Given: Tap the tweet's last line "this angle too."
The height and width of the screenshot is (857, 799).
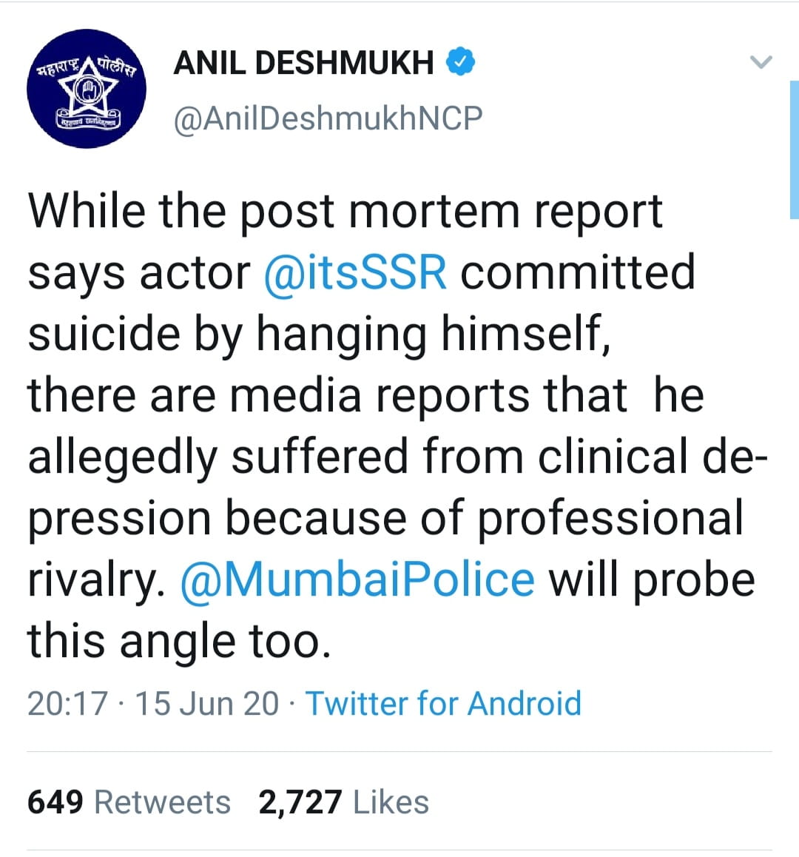Looking at the screenshot, I should pyautogui.click(x=178, y=641).
